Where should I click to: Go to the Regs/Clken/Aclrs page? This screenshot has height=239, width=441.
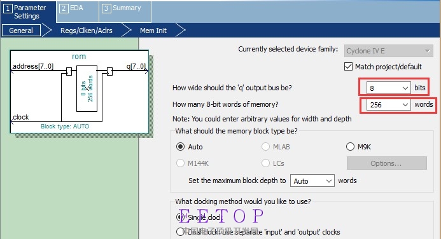pyautogui.click(x=87, y=31)
